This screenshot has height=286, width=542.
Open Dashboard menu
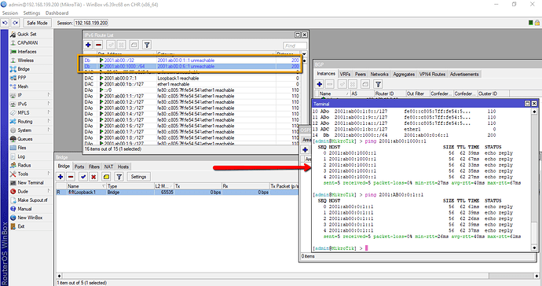(x=57, y=13)
